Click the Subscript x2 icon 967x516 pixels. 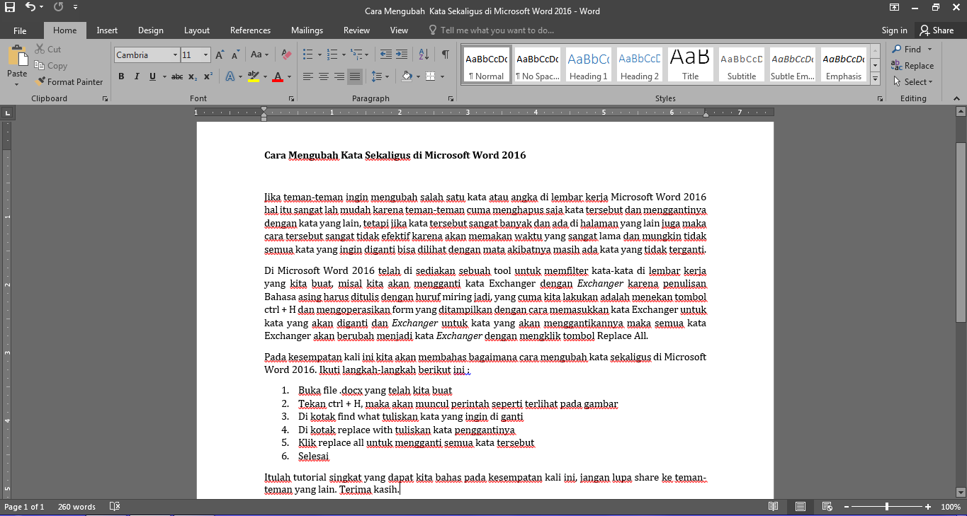[193, 76]
